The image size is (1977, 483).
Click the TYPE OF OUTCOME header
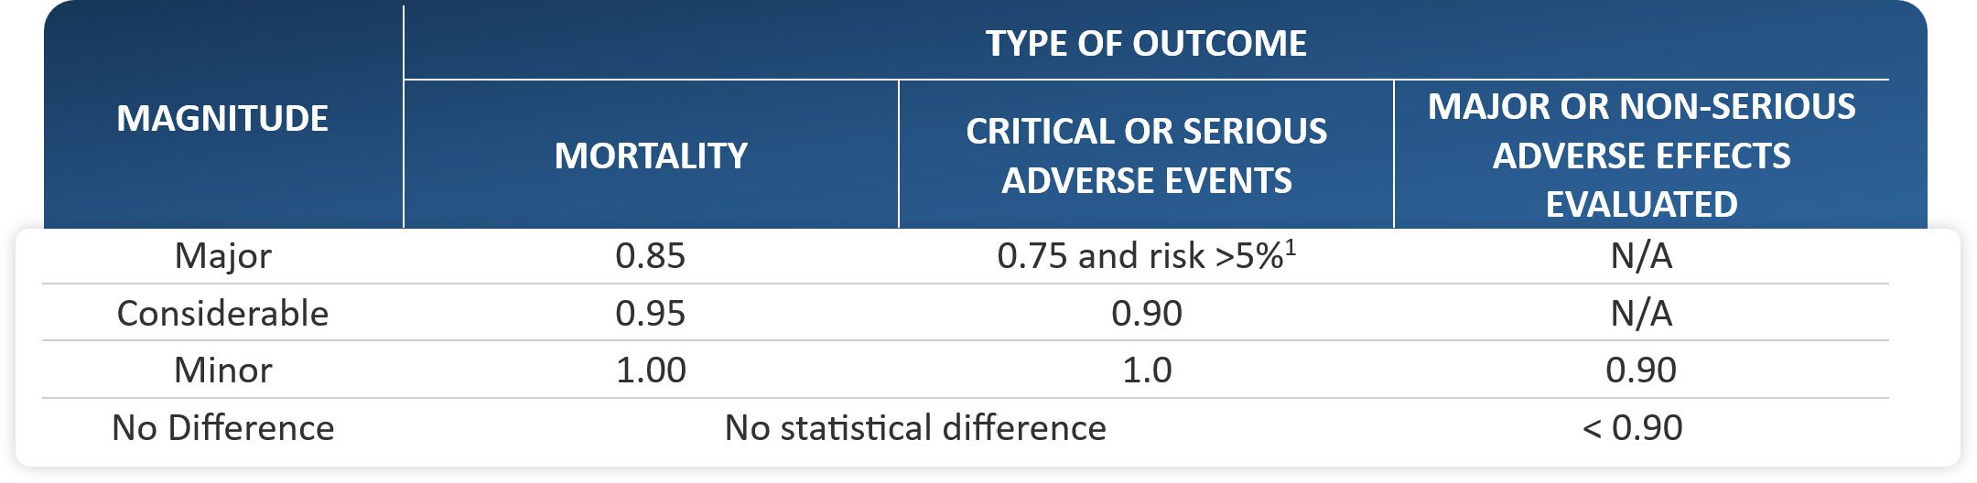[1146, 44]
